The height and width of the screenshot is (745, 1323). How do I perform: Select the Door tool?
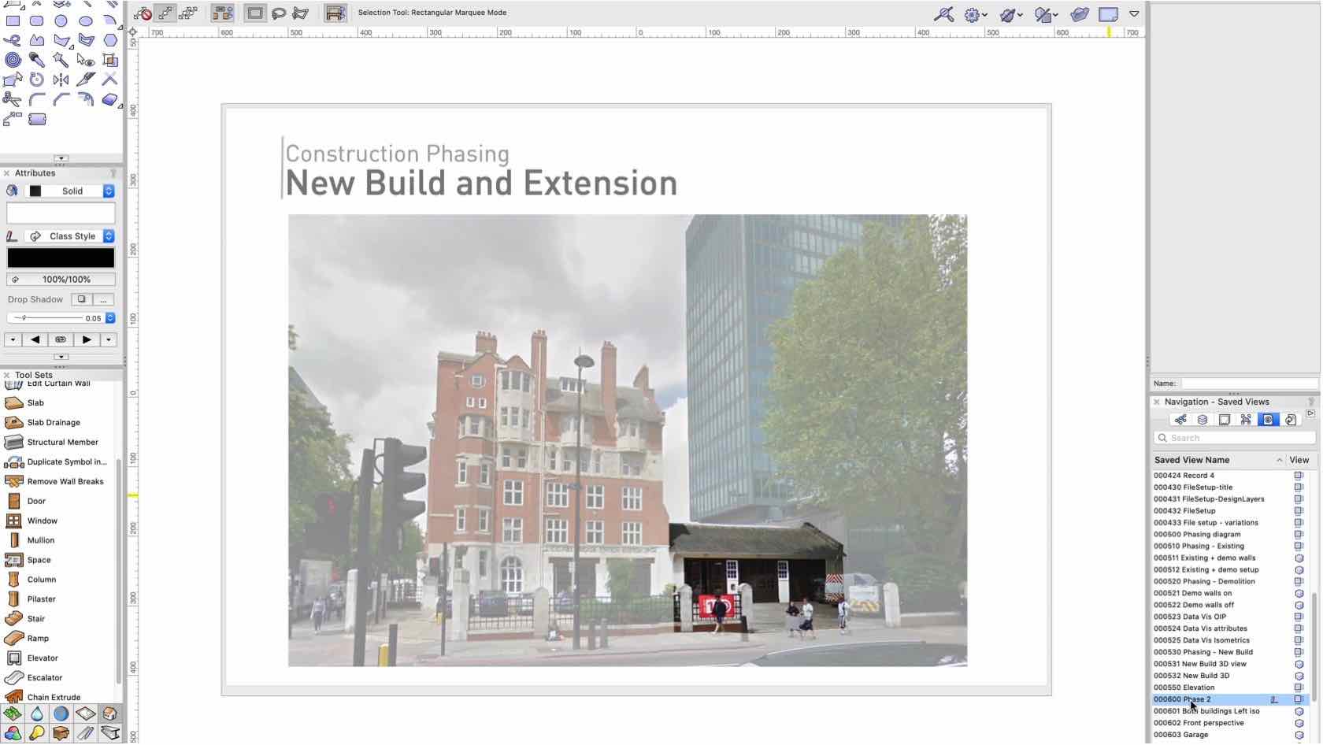[x=35, y=502]
